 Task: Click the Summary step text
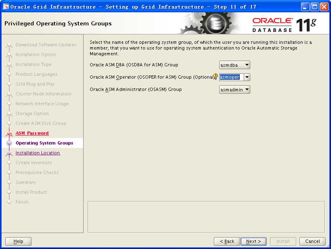tap(26, 182)
